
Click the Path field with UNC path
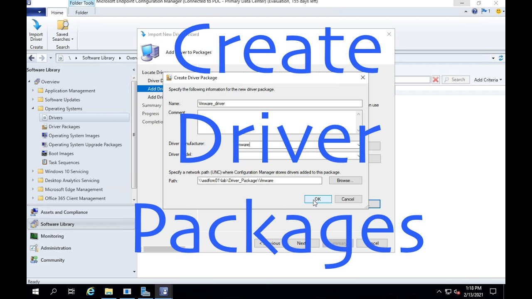pyautogui.click(x=259, y=181)
